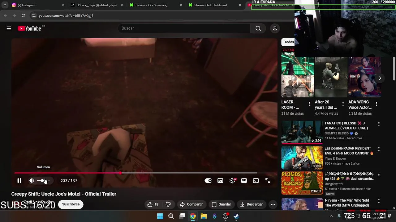396x222 pixels.
Task: Click the Compartir share button
Action: tap(192, 204)
